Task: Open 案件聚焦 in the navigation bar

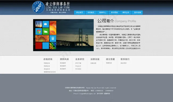Action: [114, 13]
